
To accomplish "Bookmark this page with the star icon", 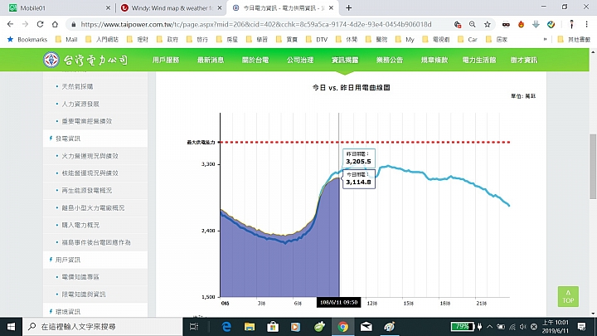I will [488, 24].
